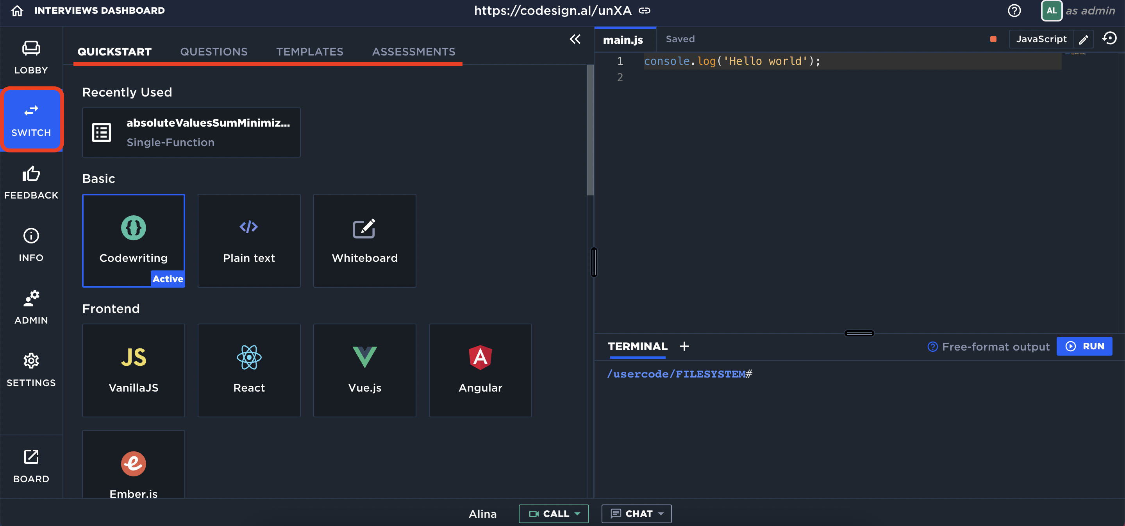This screenshot has height=526, width=1125.
Task: Open the Lobby sidebar section
Action: 31,57
